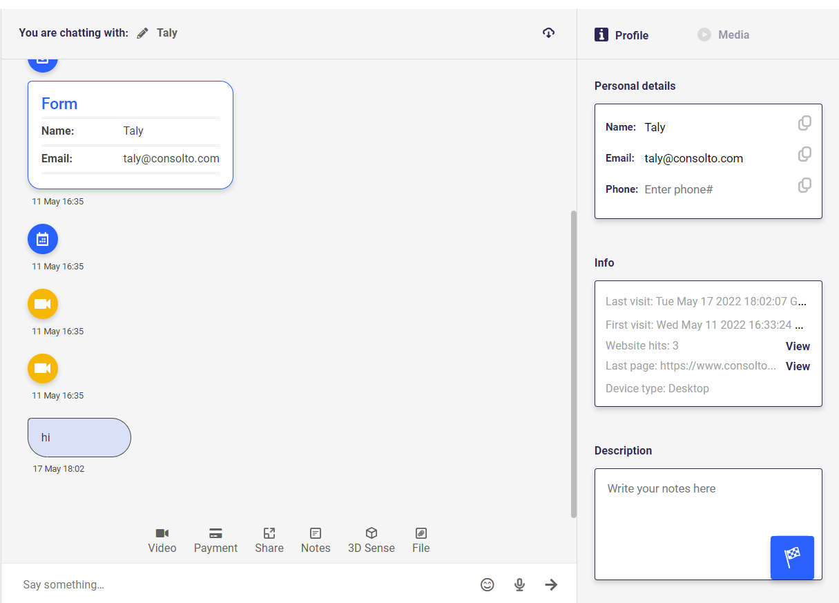
Task: Open the Profile tab
Action: (x=621, y=35)
